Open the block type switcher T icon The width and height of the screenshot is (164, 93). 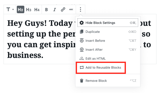click(x=8, y=9)
